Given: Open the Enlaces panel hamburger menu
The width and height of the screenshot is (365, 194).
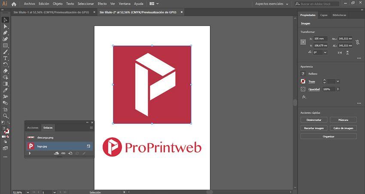Looking at the screenshot, I should tap(91, 128).
